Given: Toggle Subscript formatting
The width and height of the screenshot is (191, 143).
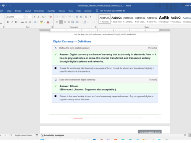Looking at the screenshot, I should tap(26, 22).
